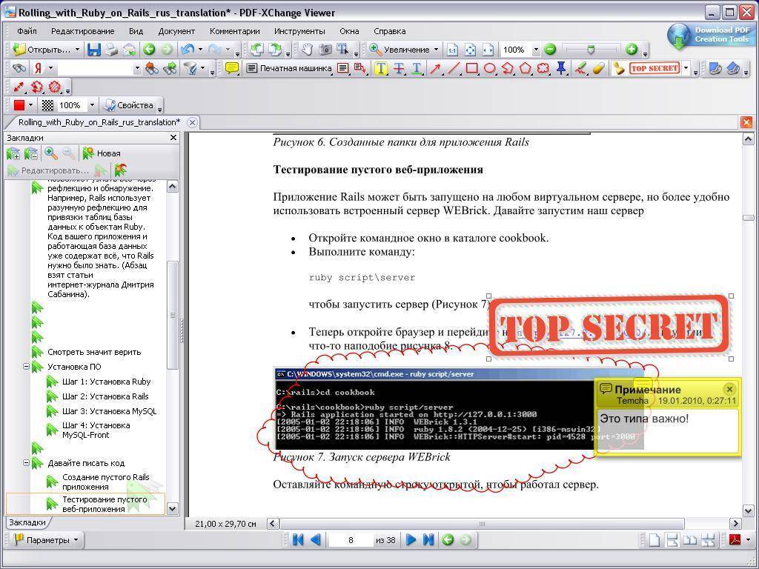Screen dimensions: 759x569
Task: Click the Свойства button
Action: click(x=129, y=105)
